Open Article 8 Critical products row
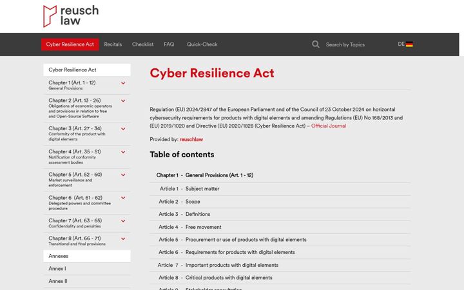This screenshot has height=290, width=464. (x=280, y=278)
